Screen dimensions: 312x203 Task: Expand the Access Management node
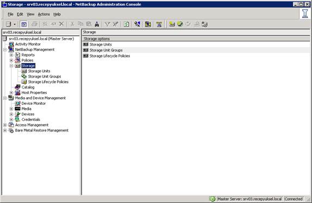tap(5, 125)
